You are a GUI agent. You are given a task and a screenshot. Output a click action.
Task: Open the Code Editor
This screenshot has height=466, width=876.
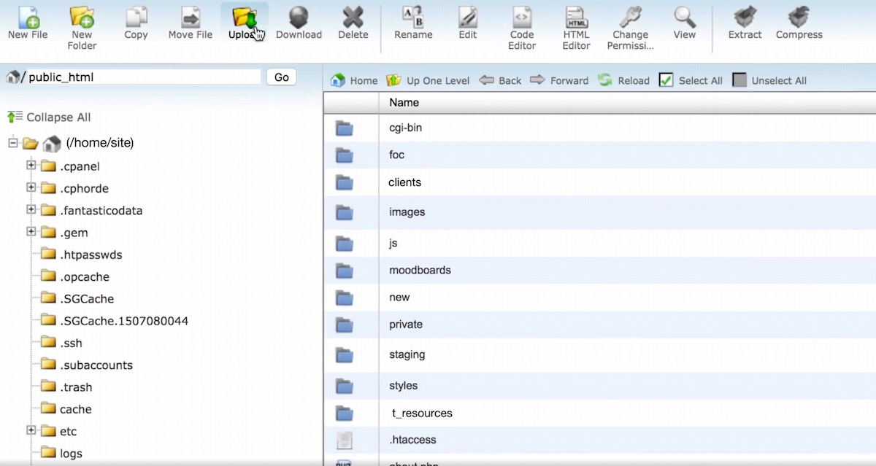coord(521,22)
